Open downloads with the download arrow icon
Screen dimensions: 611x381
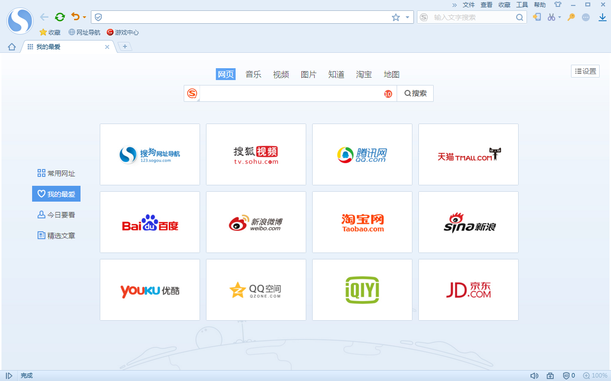(x=603, y=17)
